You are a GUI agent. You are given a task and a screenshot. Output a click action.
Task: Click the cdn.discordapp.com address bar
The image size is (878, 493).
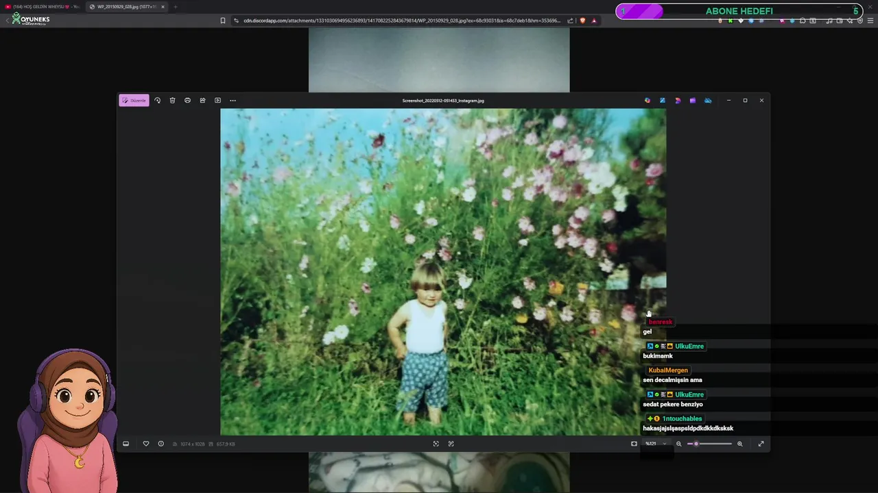point(402,21)
